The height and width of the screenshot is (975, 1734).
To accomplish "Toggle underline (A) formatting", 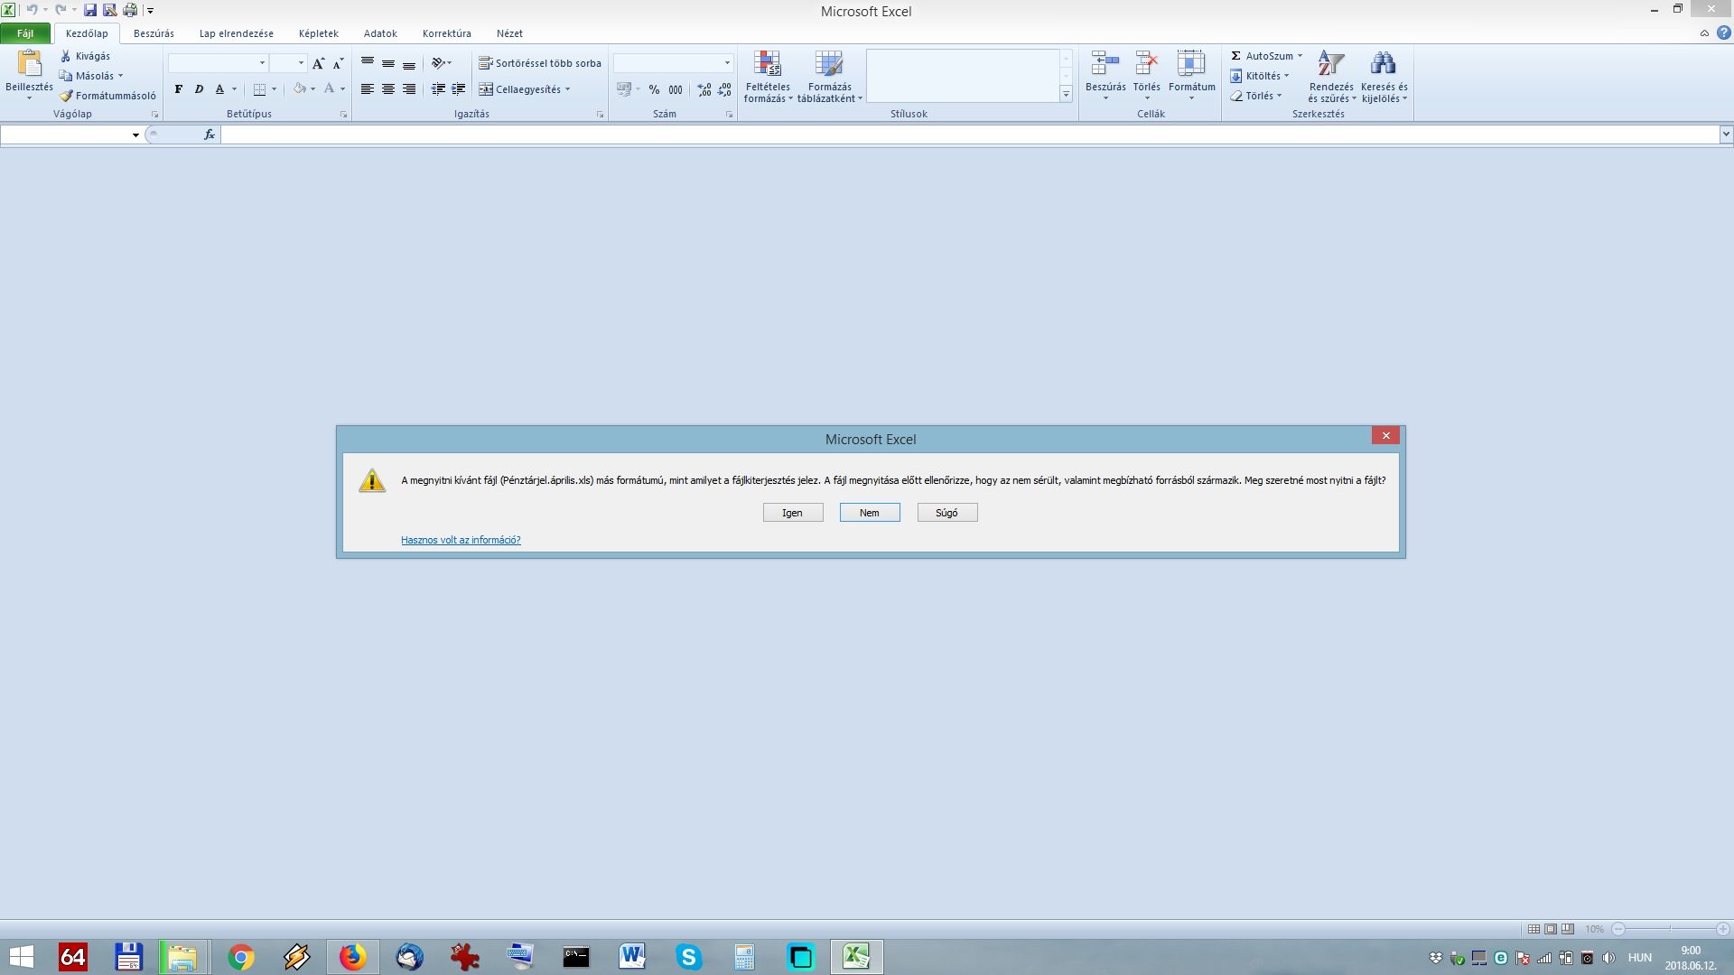I will (219, 89).
